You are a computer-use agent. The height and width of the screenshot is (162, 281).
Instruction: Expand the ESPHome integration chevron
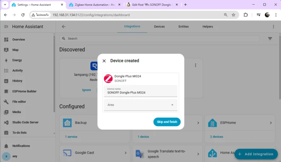[x=271, y=123]
